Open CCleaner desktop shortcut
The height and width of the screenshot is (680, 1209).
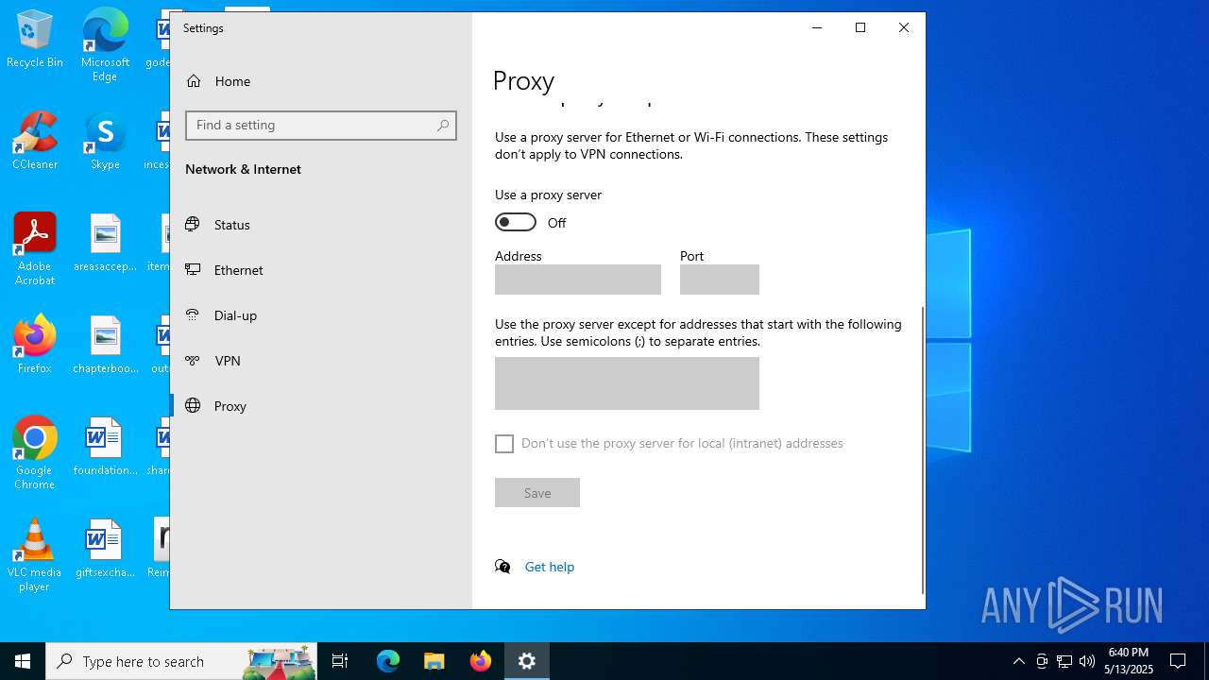tap(35, 142)
